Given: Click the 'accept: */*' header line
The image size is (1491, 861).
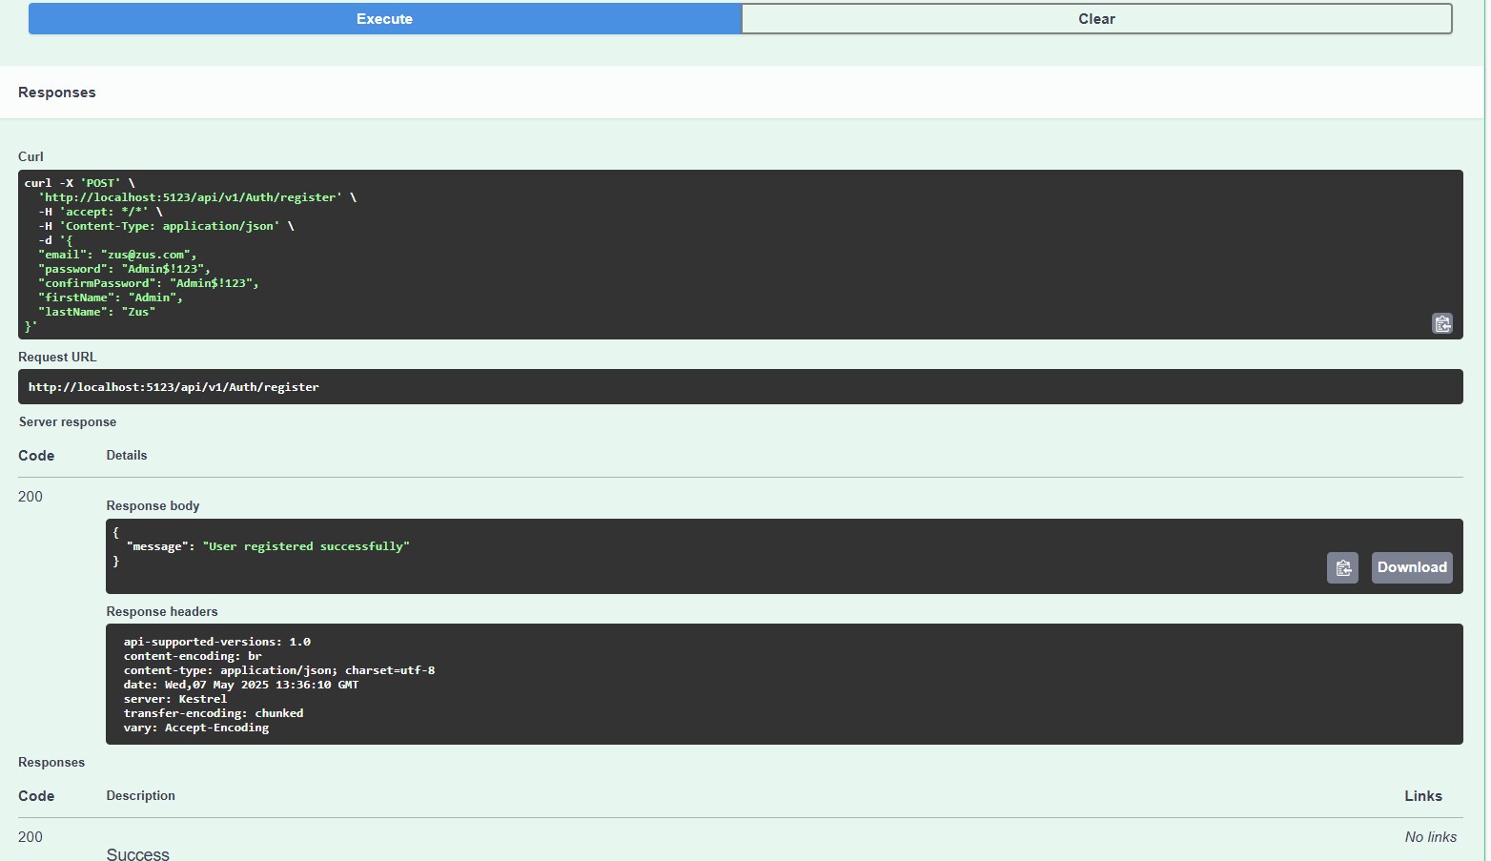Looking at the screenshot, I should tap(100, 212).
